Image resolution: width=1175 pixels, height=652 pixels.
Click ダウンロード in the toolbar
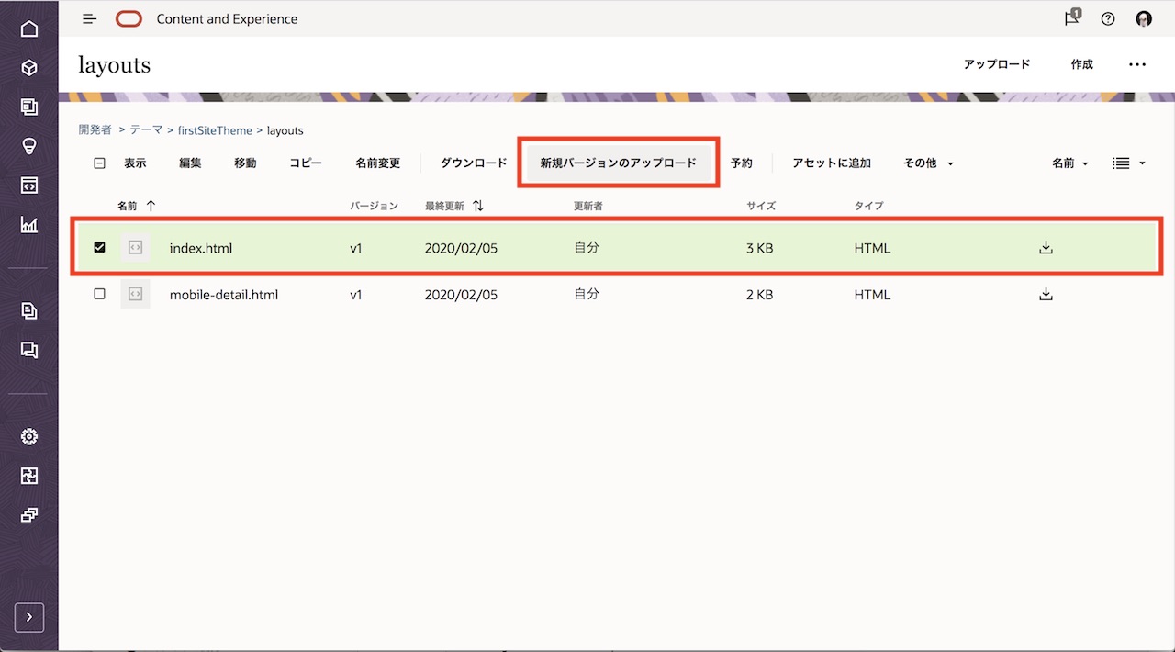tap(474, 163)
